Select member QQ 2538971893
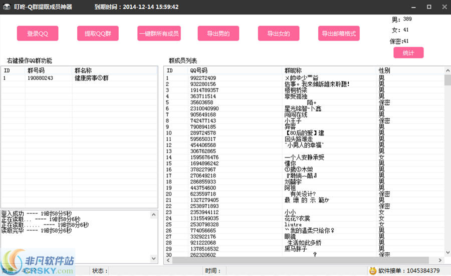Screen dimensions: 451x276 (x=204, y=206)
